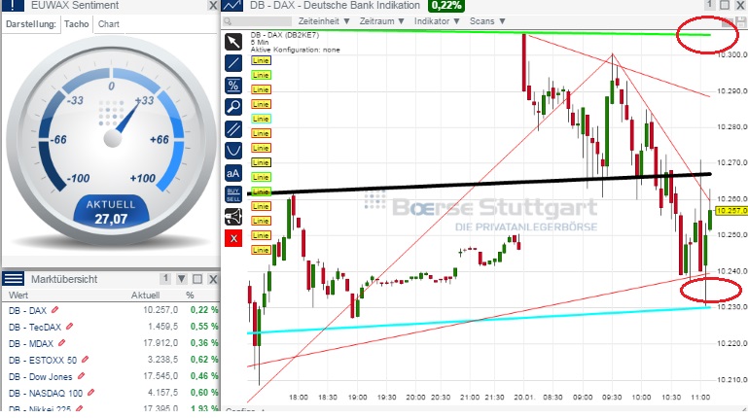Open the Indikator dropdown

[437, 21]
